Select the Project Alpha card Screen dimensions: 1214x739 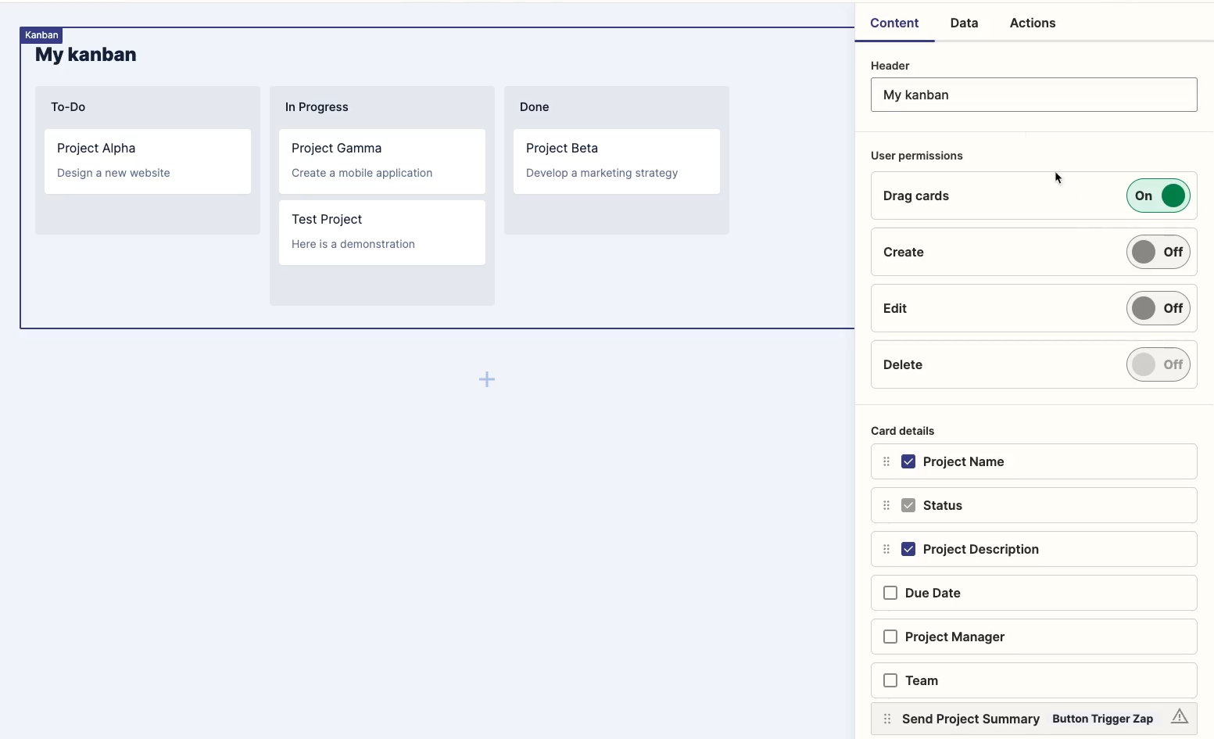coord(148,161)
